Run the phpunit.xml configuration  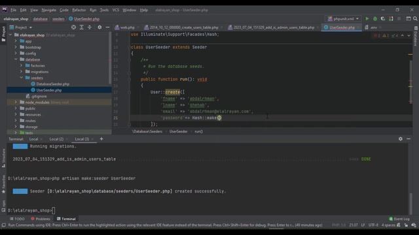point(367,19)
